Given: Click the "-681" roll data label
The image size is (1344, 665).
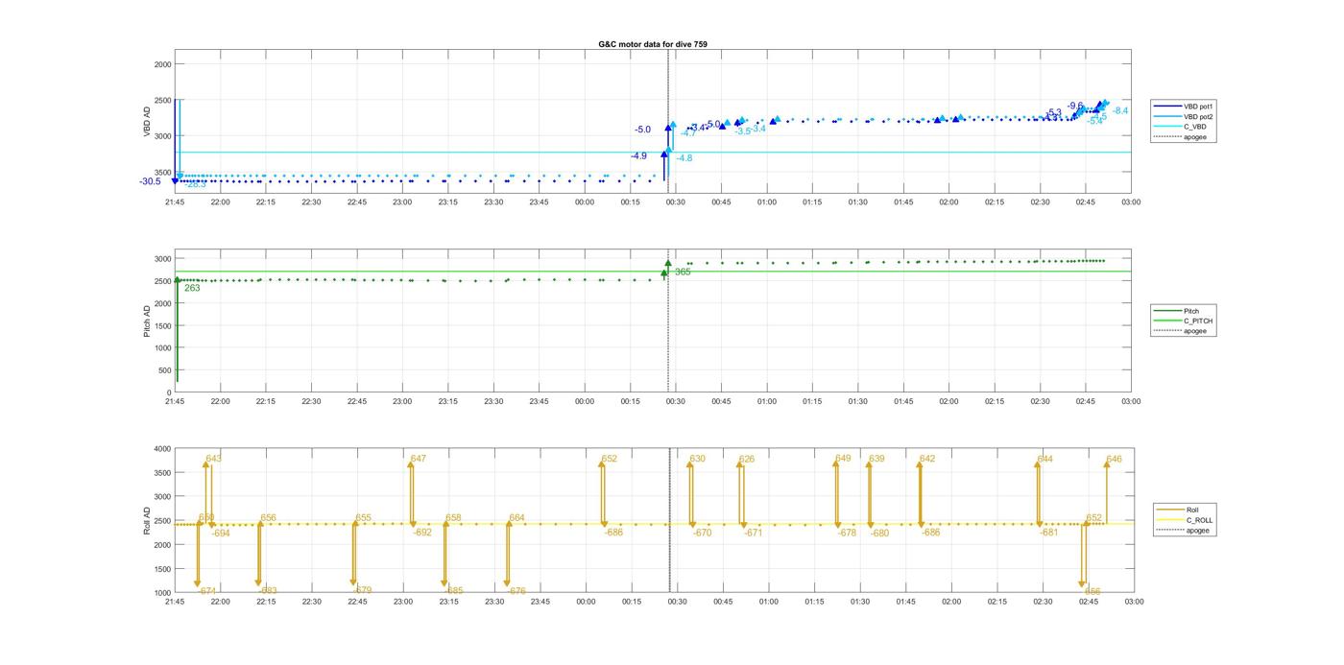Looking at the screenshot, I should (1048, 533).
